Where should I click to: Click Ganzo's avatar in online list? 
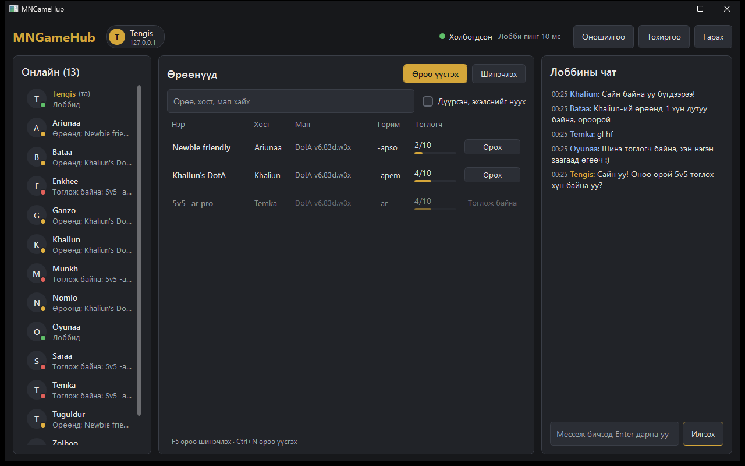[x=37, y=216]
